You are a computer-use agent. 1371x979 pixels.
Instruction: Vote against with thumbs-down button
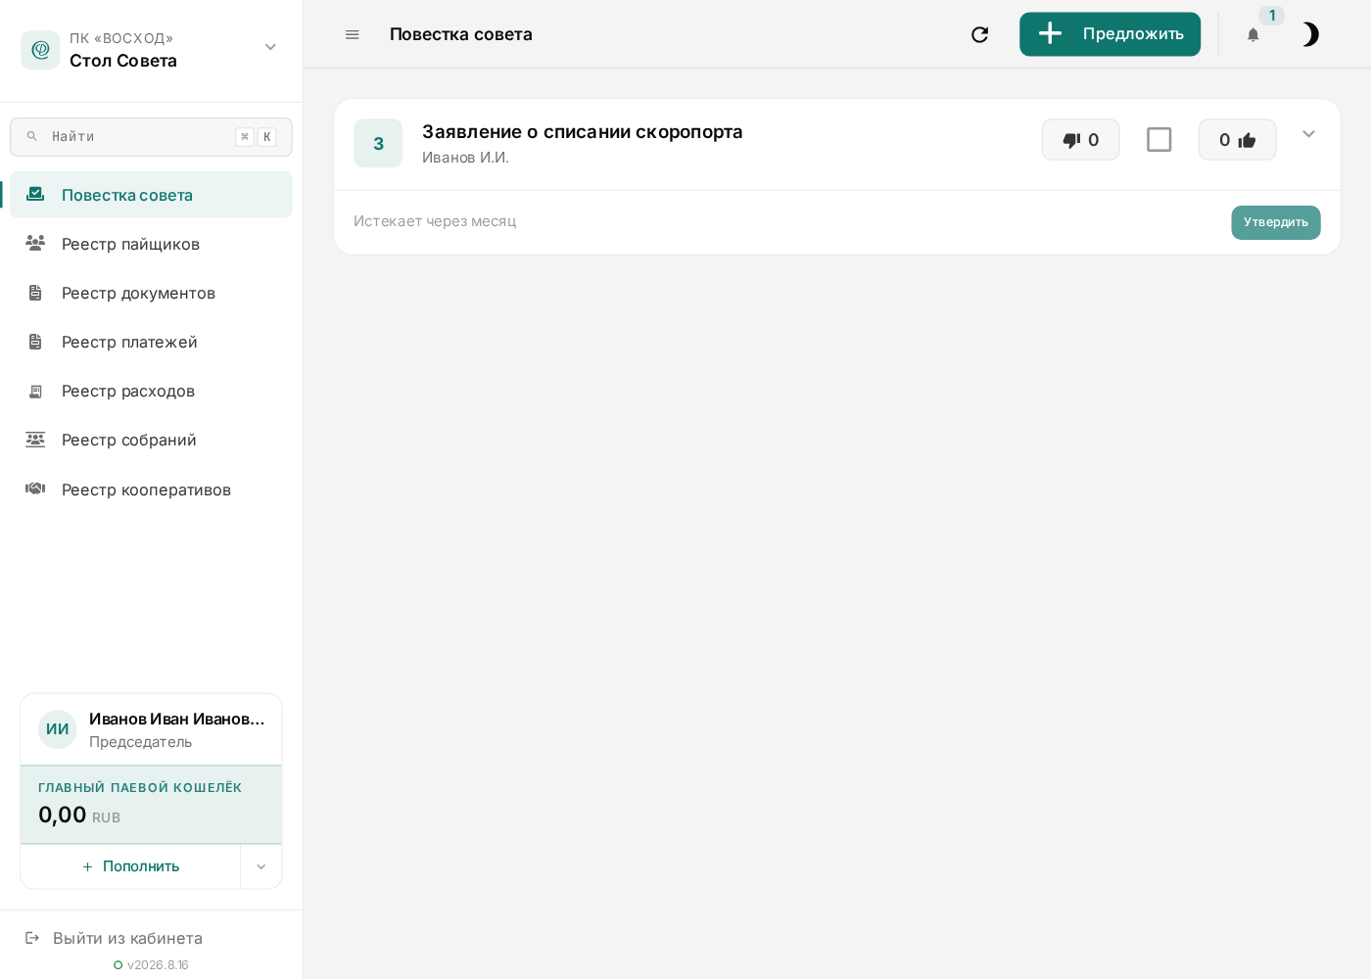click(x=1080, y=140)
